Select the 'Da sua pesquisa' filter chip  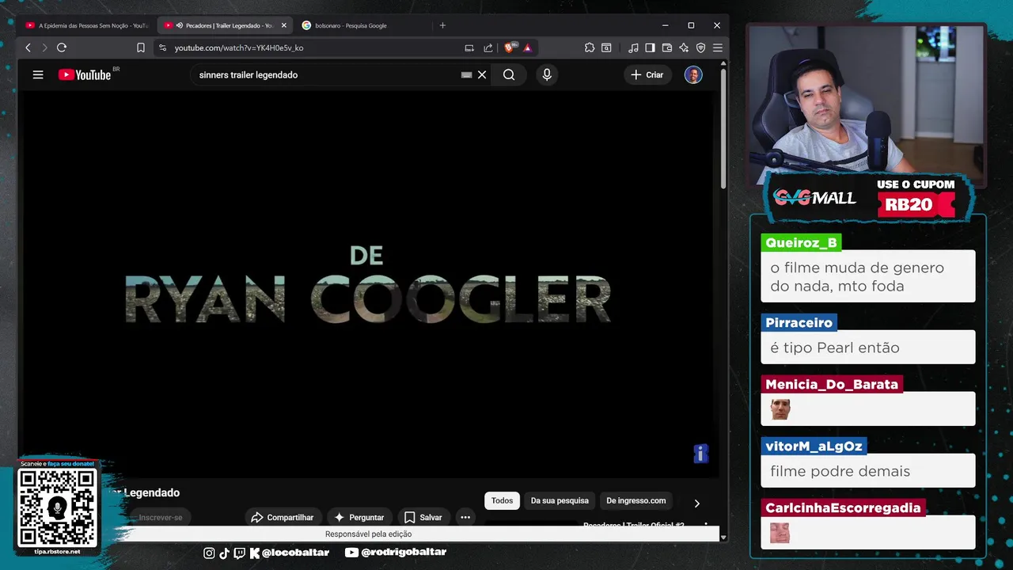[x=560, y=500]
